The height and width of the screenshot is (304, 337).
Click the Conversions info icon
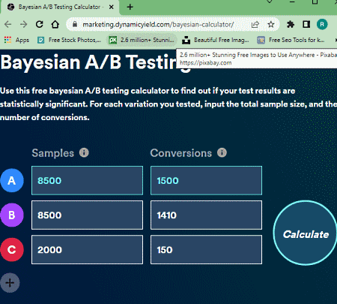pos(222,152)
